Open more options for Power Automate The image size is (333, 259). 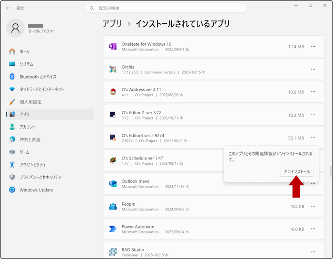313,229
